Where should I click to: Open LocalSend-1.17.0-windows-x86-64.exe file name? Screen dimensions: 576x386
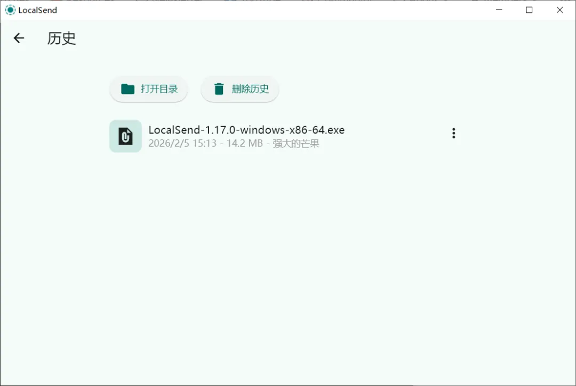pos(246,130)
